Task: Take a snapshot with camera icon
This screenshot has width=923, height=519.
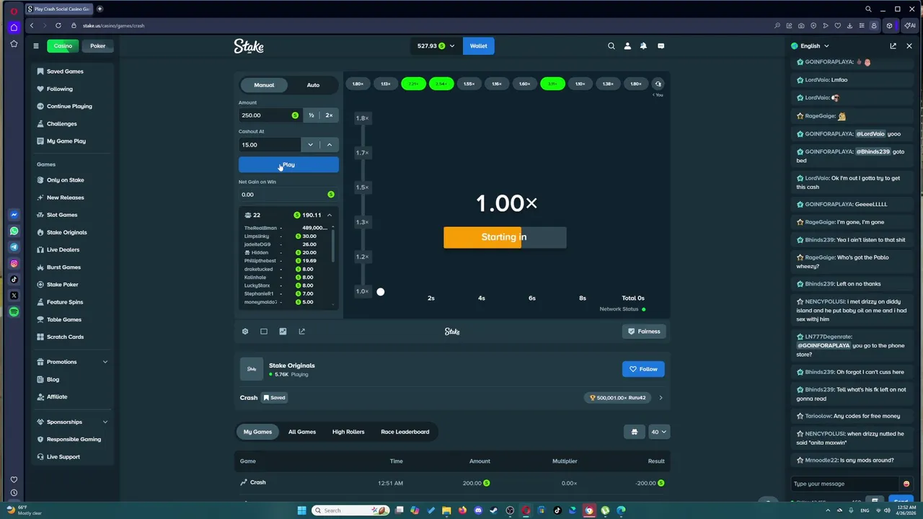Action: click(801, 25)
